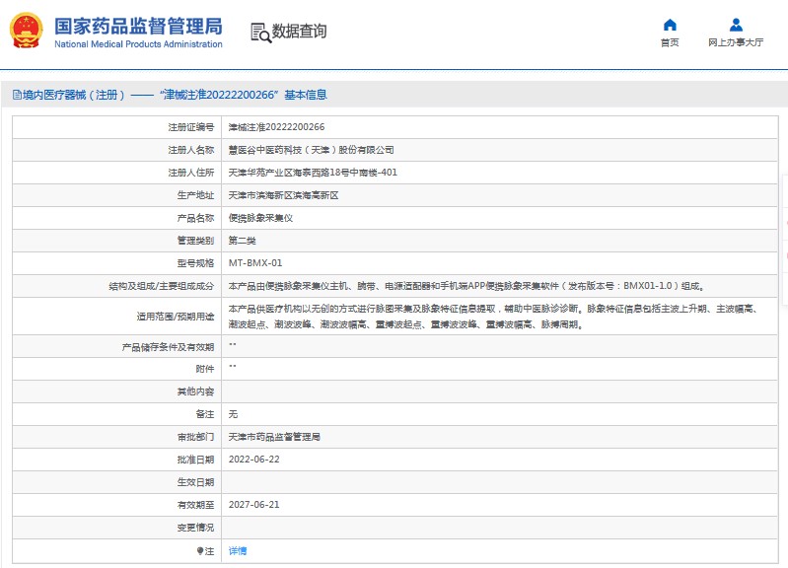
Task: Select product name 便携脉象采集仪
Action: (x=260, y=218)
